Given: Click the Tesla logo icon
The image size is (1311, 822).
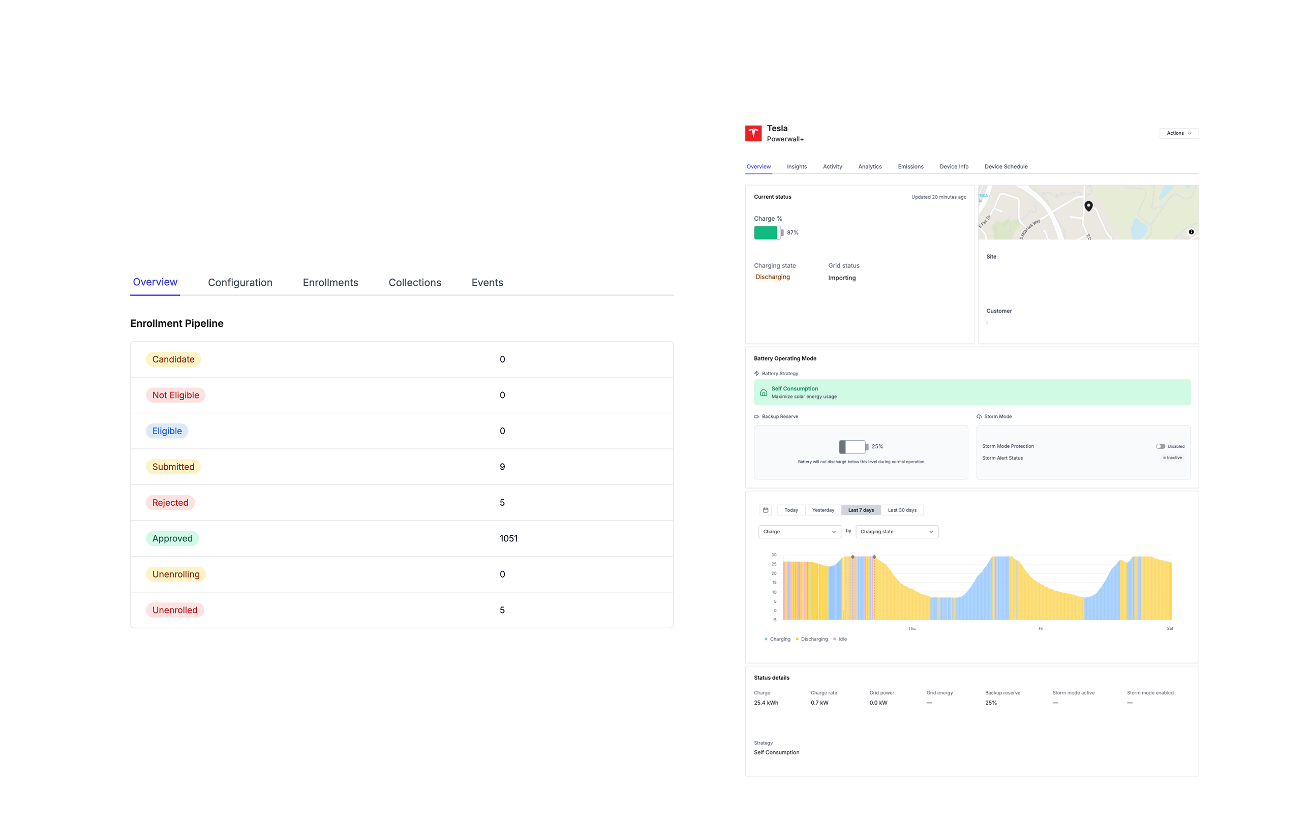Looking at the screenshot, I should (753, 133).
